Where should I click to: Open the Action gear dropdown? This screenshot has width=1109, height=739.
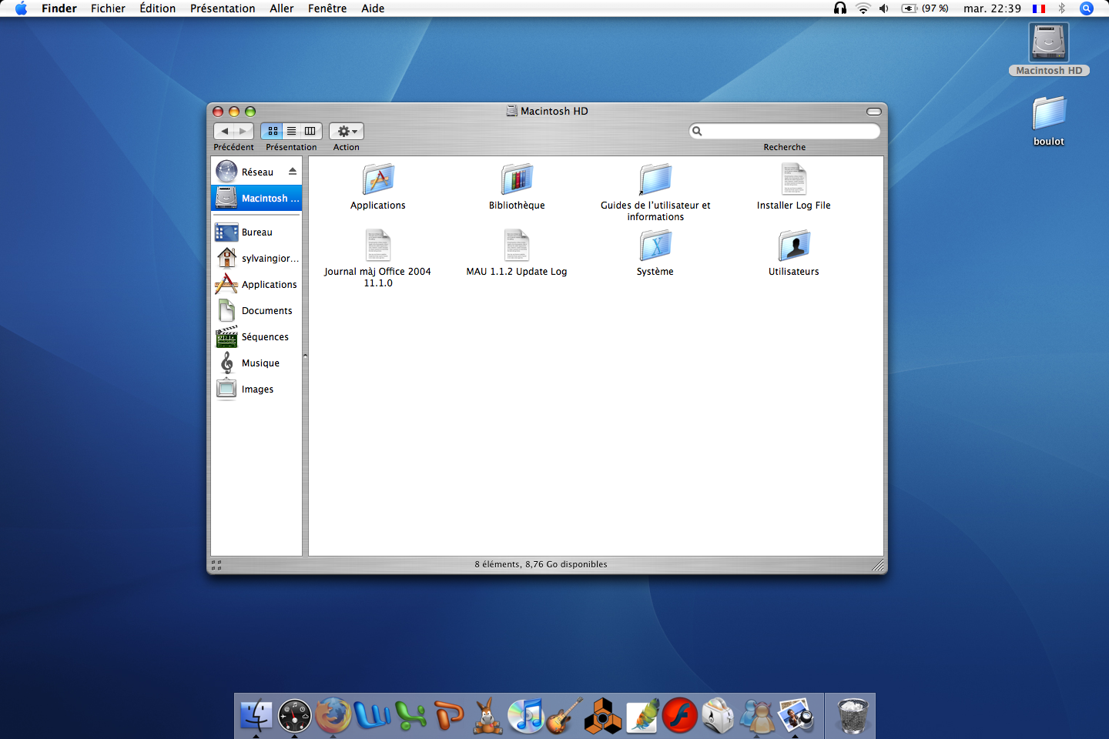(347, 131)
